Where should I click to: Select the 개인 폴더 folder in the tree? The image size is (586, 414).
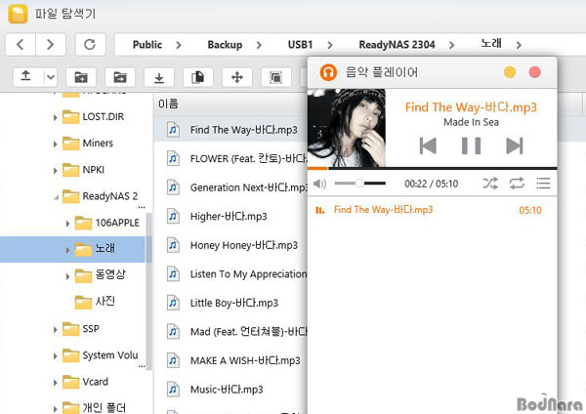(94, 407)
